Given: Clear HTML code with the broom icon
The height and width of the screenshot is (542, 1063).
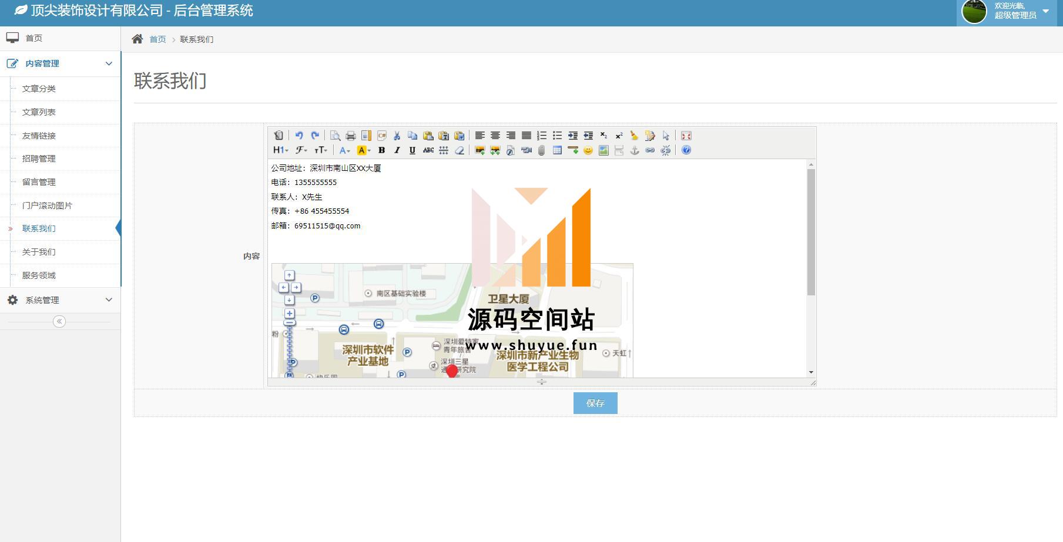Looking at the screenshot, I should (634, 136).
